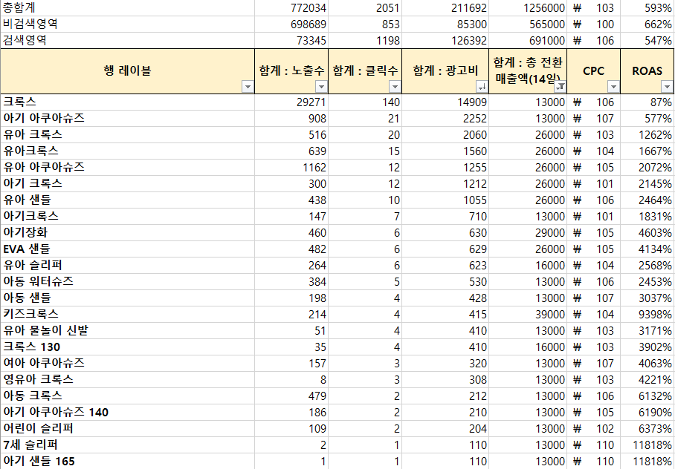Select the 키즈크록스 row label
Viewport: 675px width, 469px height.
[30, 314]
